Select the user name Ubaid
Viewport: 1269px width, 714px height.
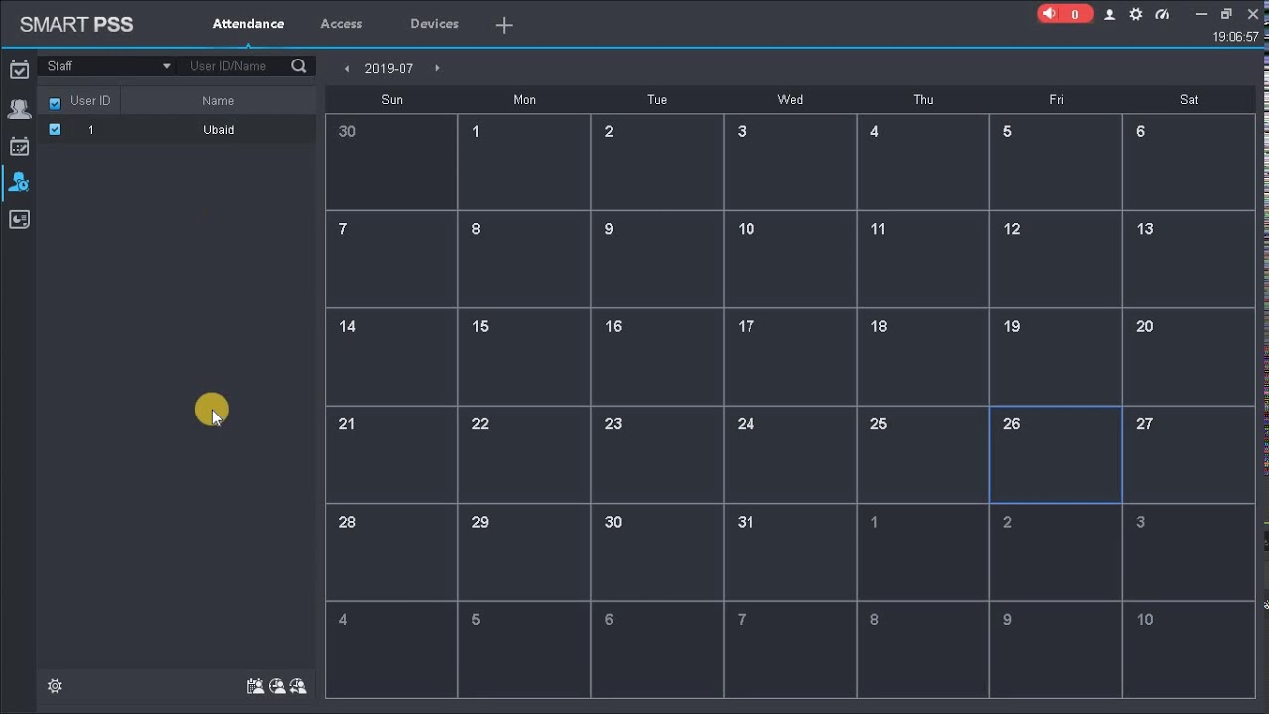(219, 130)
